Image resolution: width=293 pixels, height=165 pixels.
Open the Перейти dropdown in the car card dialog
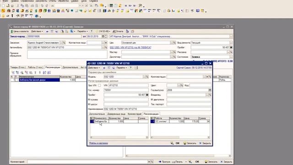[122, 68]
